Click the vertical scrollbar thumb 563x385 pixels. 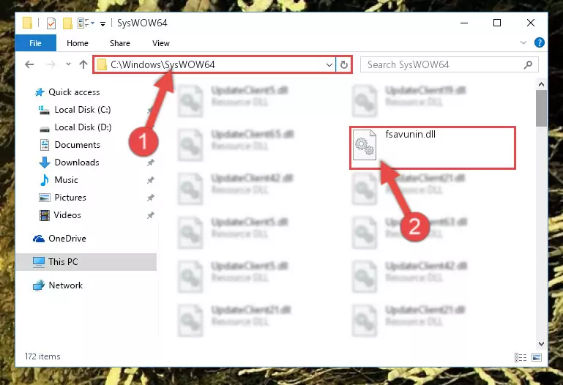(x=541, y=108)
